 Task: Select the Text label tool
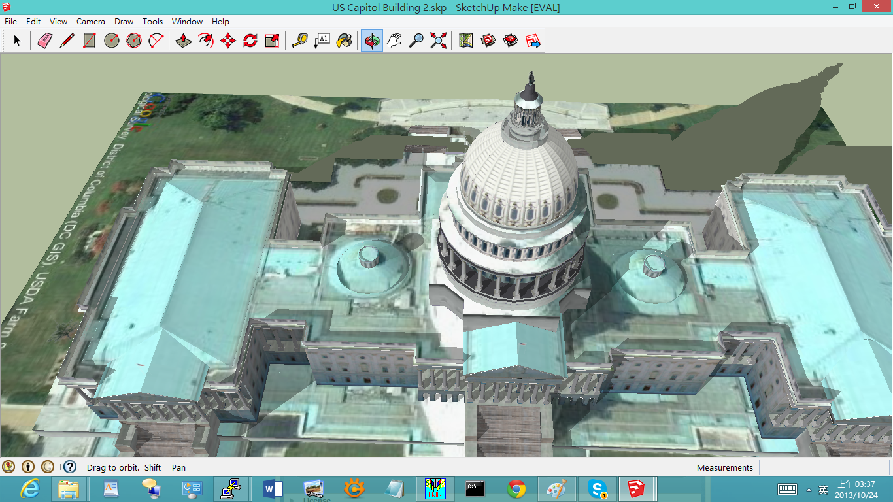(x=322, y=41)
